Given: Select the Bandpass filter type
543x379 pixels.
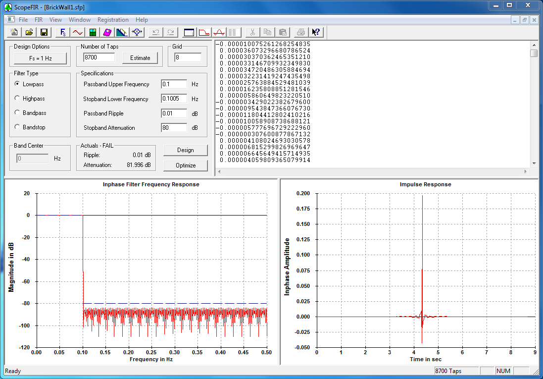Looking at the screenshot, I should (18, 113).
